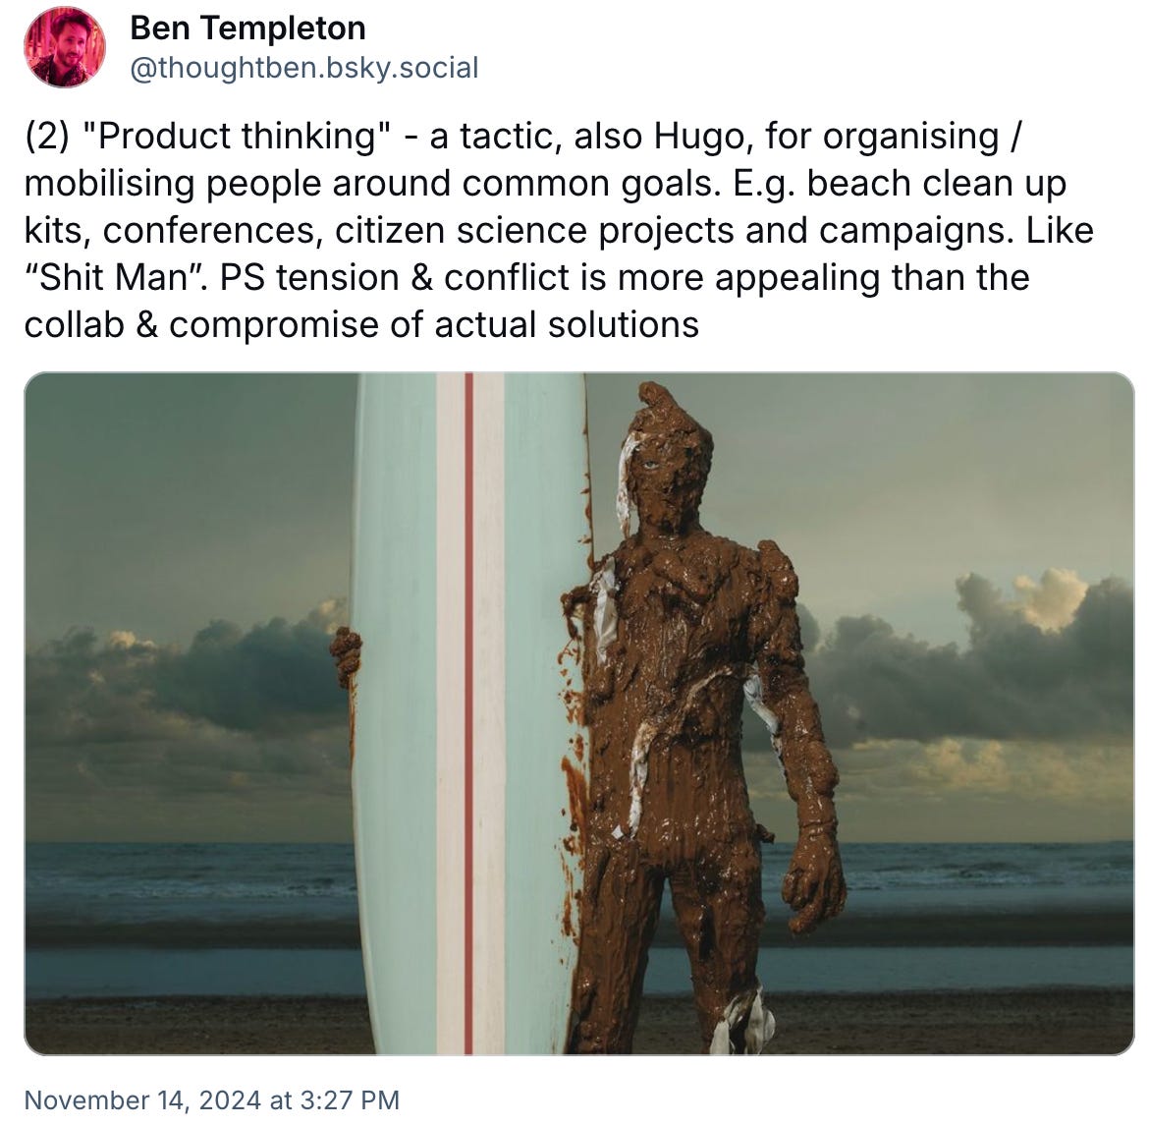The width and height of the screenshot is (1149, 1126).
Task: Open the @thoughtben.bsky.social handle link
Action: (x=304, y=68)
